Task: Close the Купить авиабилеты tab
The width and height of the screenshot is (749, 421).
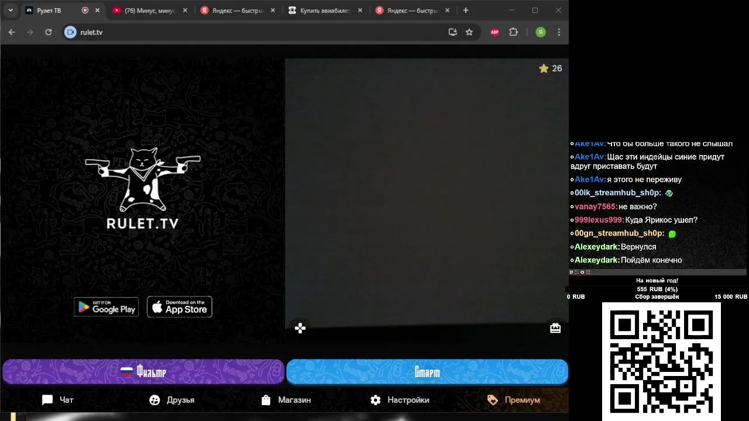Action: pos(360,11)
